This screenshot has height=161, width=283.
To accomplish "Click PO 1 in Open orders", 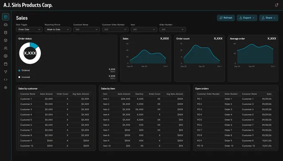I will (199, 99).
